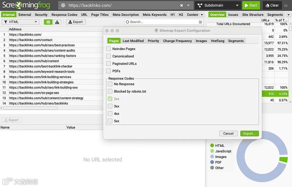
Task: Enable the Noindex Pages checkbox
Action: click(108, 49)
